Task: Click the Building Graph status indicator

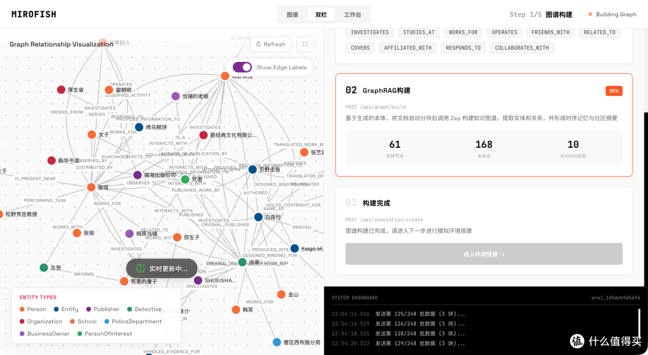Action: 612,14
